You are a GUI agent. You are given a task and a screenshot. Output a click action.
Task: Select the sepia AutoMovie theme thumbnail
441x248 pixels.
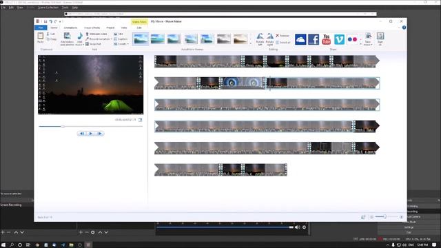pos(240,39)
